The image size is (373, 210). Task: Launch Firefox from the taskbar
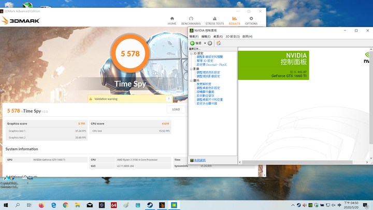coord(41,205)
